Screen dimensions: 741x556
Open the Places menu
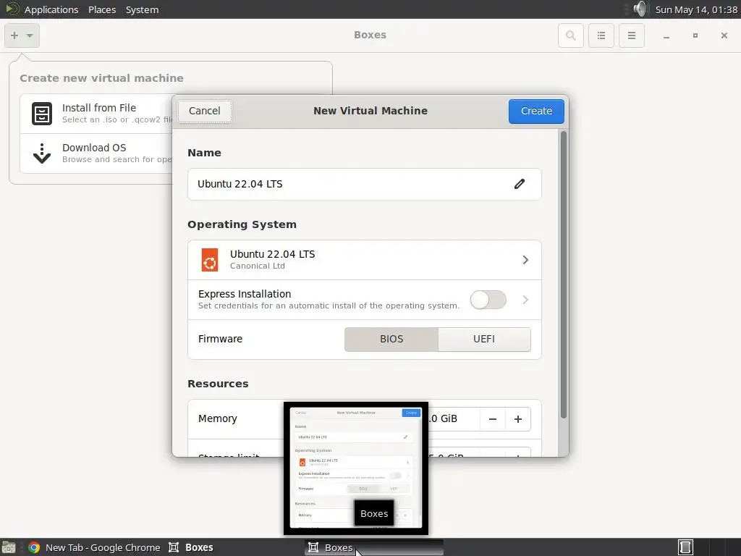pos(102,9)
